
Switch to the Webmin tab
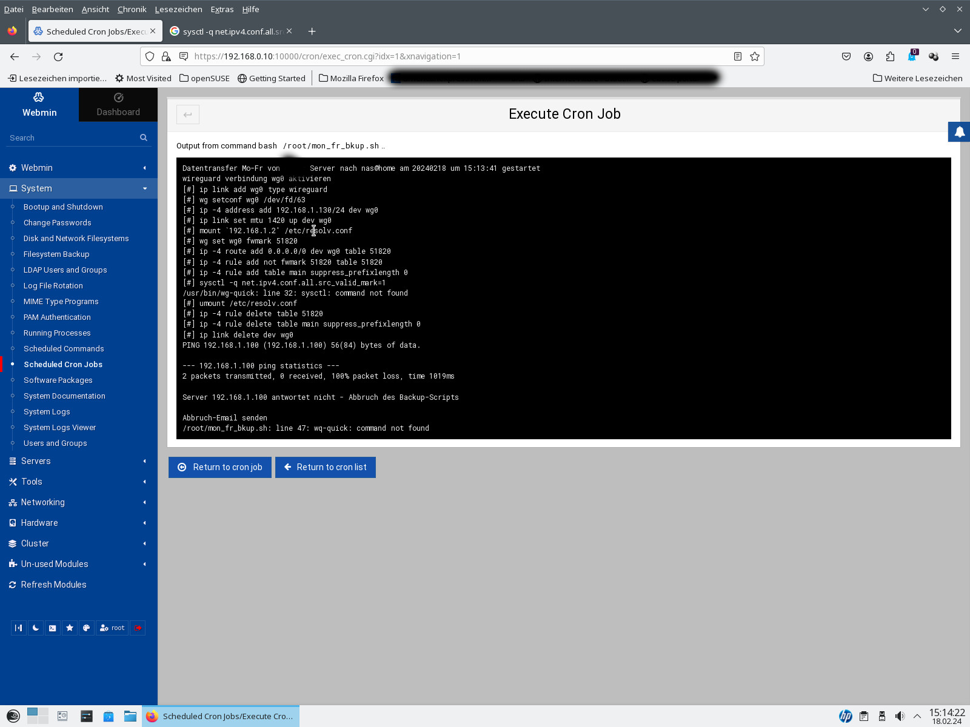click(x=39, y=105)
